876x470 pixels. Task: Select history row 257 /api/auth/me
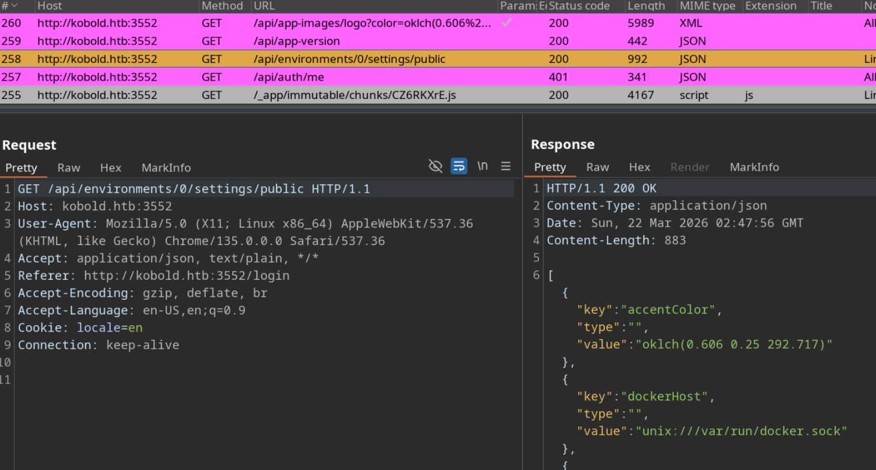pos(438,77)
